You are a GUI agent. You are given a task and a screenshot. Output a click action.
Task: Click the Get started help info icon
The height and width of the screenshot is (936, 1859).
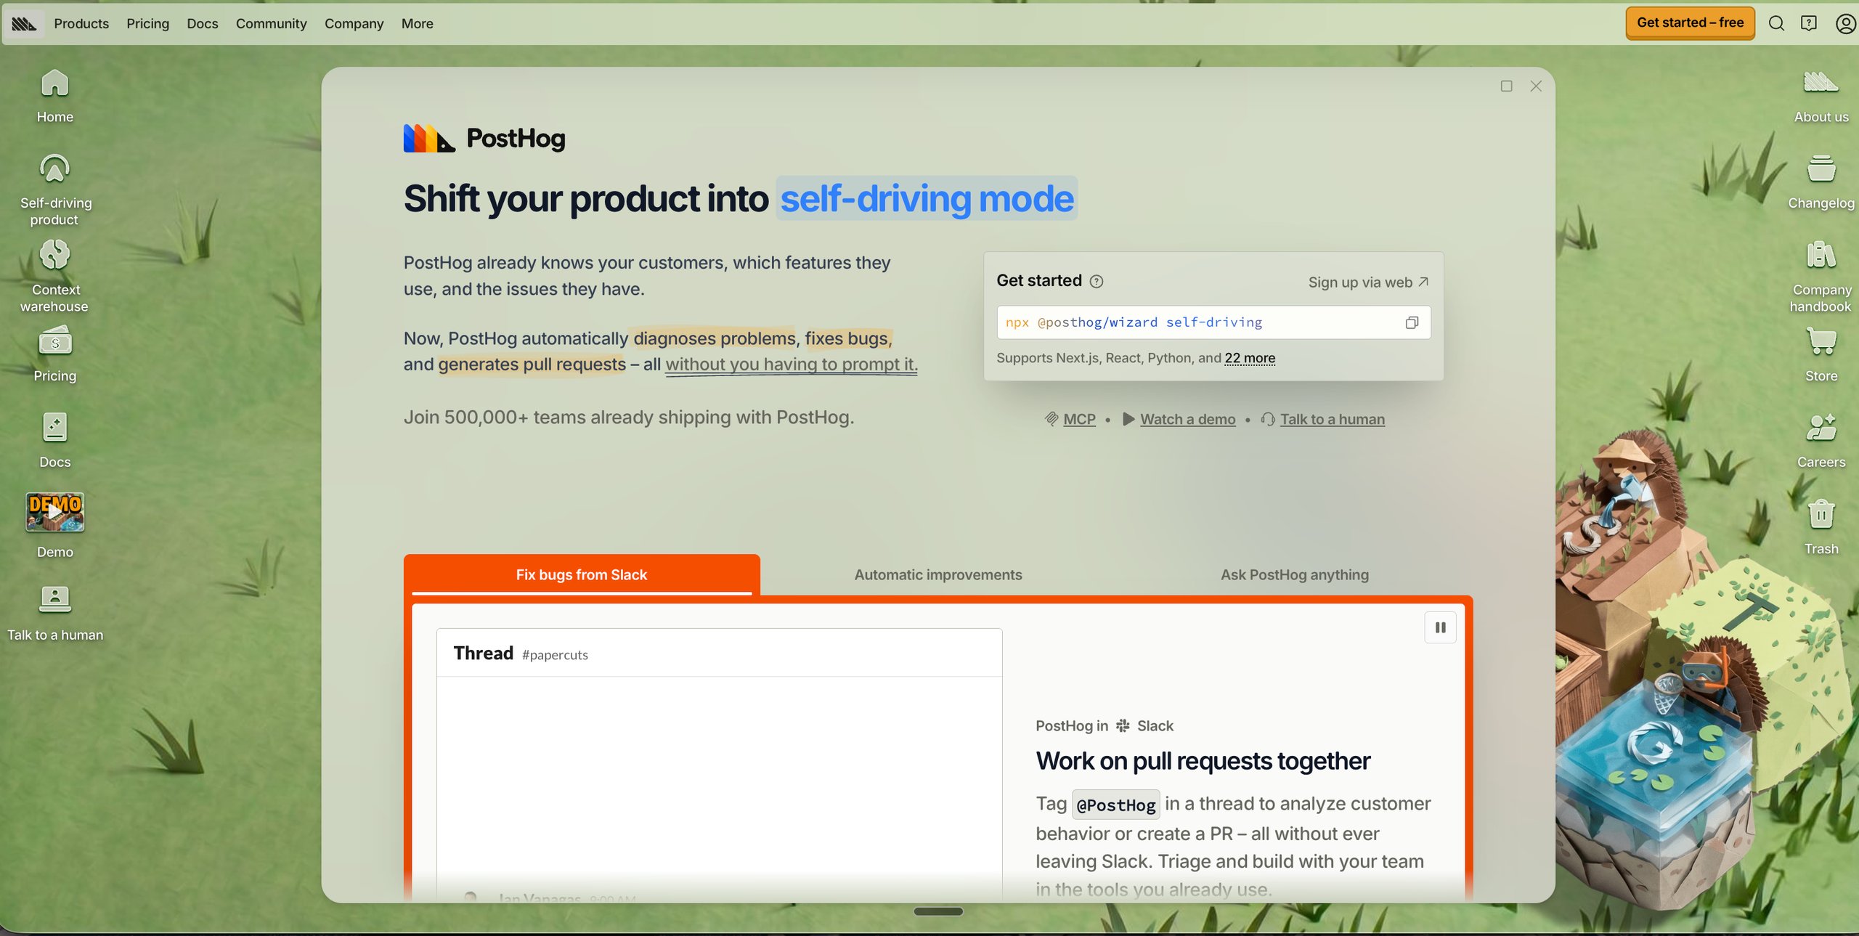[x=1096, y=282]
